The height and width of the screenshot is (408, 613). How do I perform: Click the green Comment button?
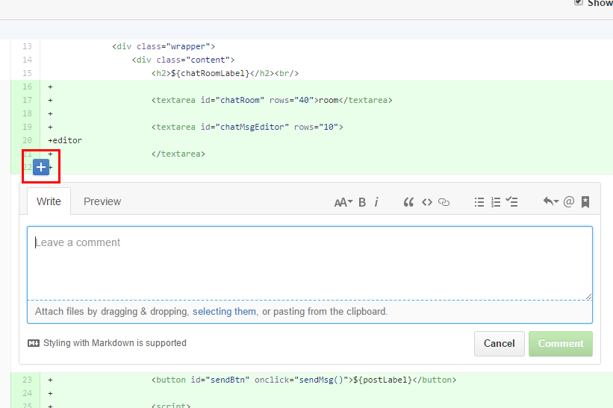pyautogui.click(x=560, y=344)
